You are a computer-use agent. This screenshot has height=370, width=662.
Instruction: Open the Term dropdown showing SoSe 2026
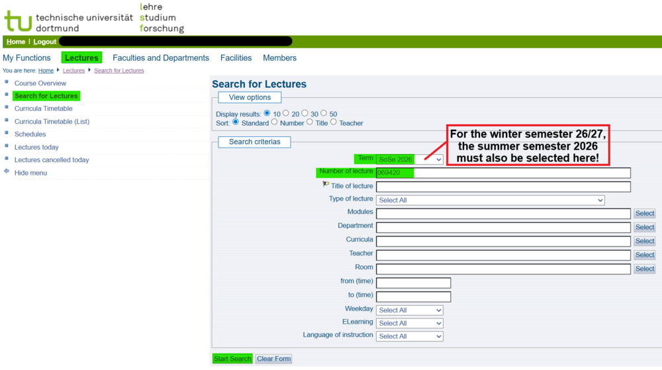[409, 160]
